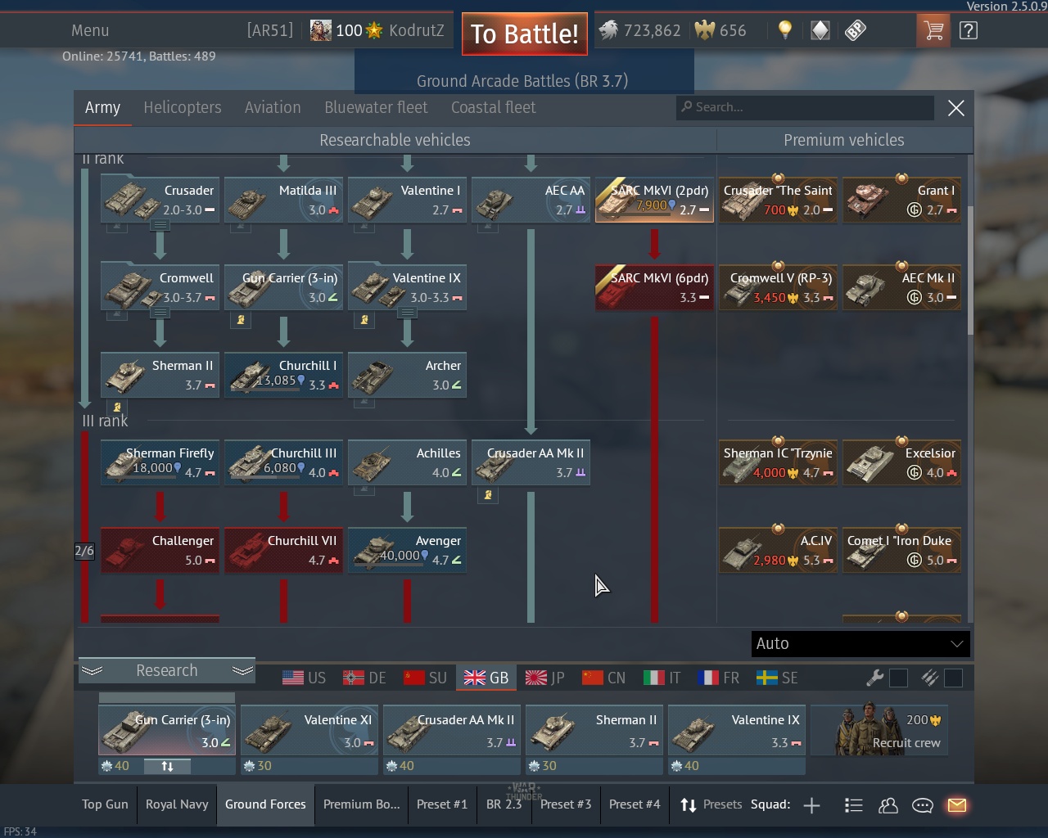Switch to the Aviation tab
This screenshot has width=1048, height=838.
click(273, 107)
